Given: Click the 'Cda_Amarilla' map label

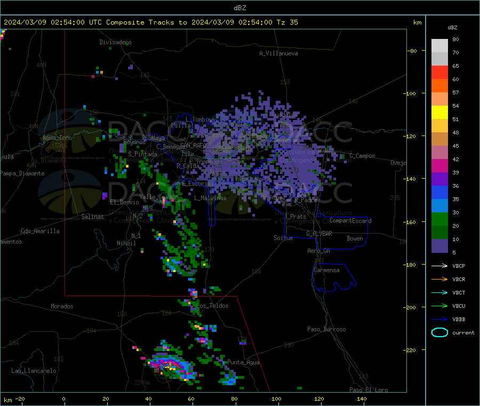Looking at the screenshot, I should 40,231.
